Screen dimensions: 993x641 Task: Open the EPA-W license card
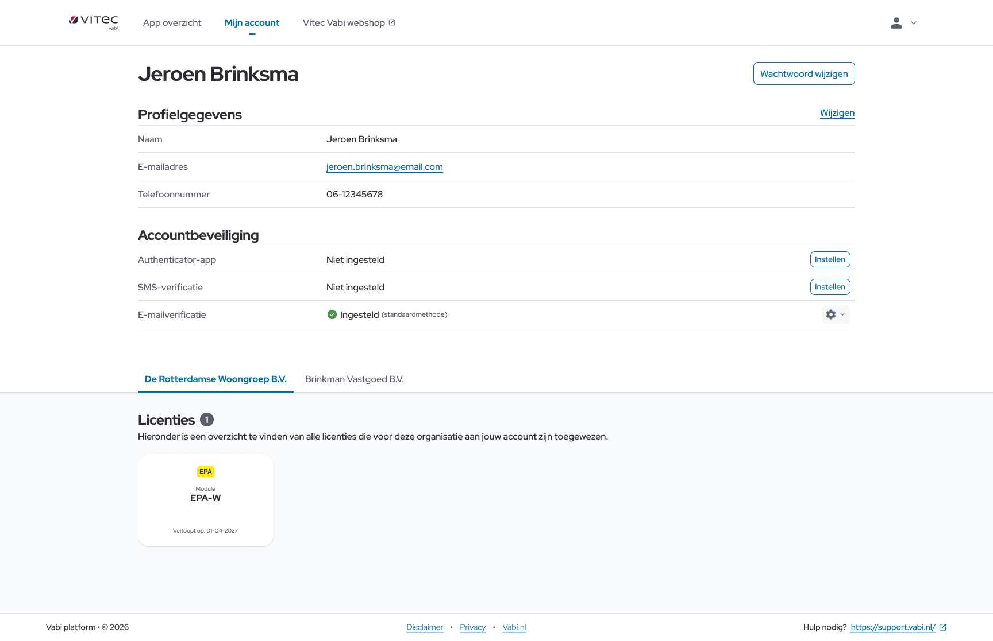[206, 500]
